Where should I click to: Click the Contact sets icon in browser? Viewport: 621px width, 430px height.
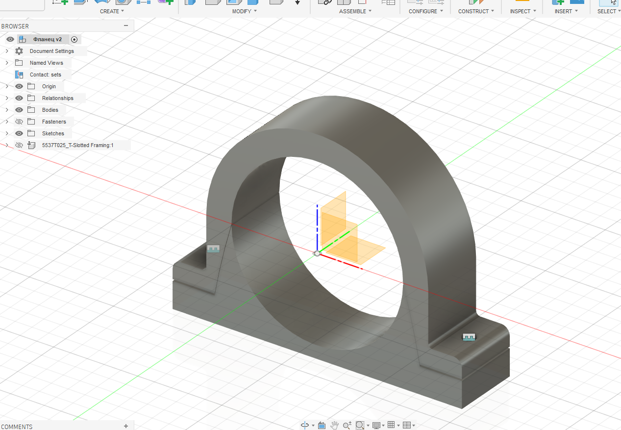(x=19, y=75)
